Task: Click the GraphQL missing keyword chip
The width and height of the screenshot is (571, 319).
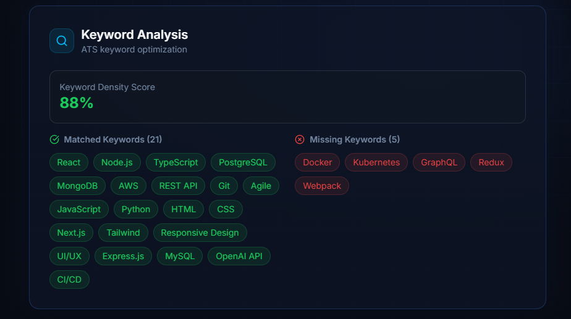Action: tap(439, 162)
